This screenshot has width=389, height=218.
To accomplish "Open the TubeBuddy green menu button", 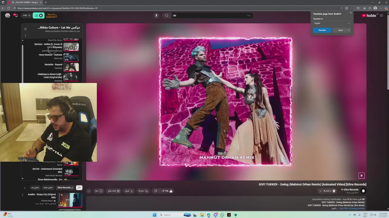I will coord(39,15).
